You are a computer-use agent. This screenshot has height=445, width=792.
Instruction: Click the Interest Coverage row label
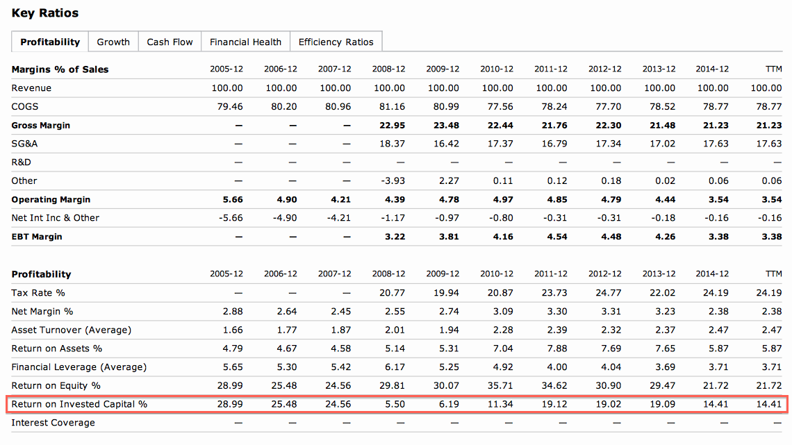[x=53, y=423]
